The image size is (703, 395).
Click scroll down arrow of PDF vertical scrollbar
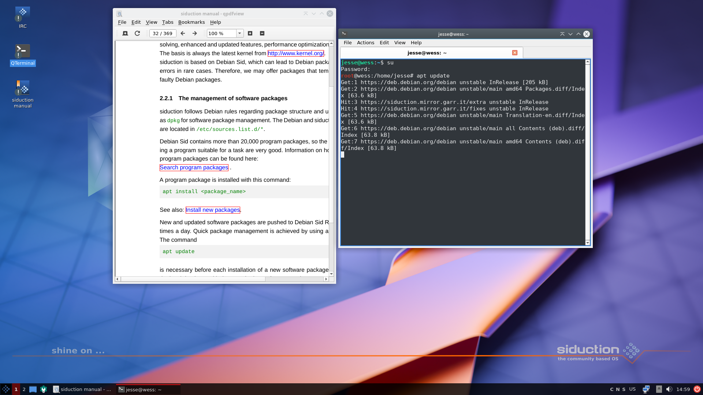(x=331, y=274)
